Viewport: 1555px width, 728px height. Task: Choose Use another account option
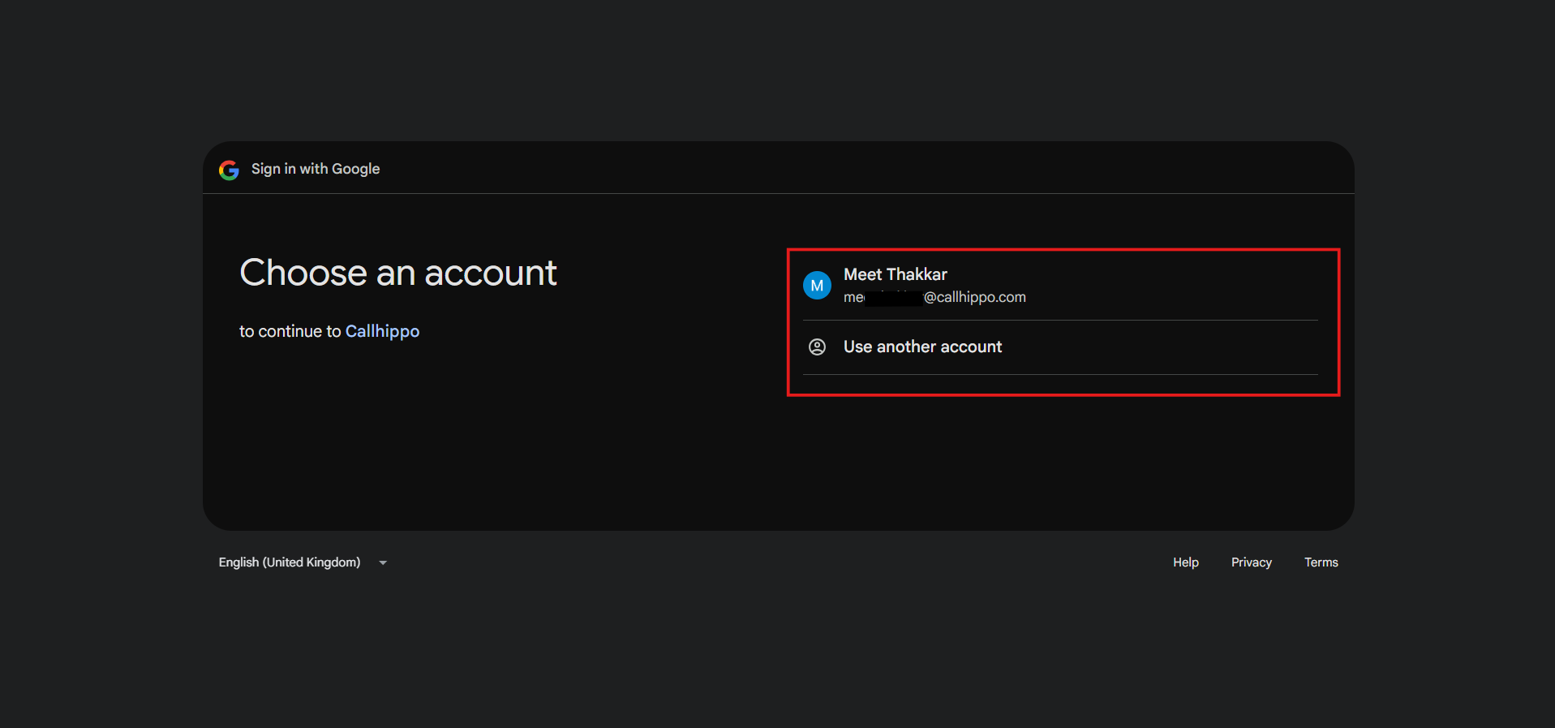click(x=1060, y=347)
